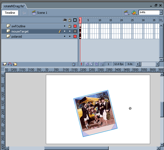This screenshot has height=150, width=164.
Task: Delete layer with trash icon
Action: [x=74, y=64]
